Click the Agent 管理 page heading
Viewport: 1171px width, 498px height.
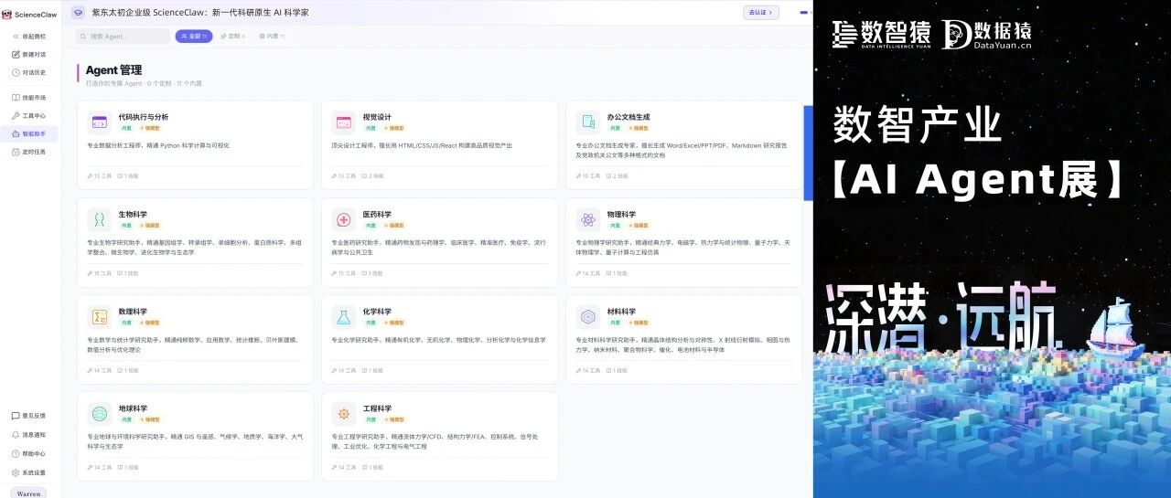[x=113, y=69]
